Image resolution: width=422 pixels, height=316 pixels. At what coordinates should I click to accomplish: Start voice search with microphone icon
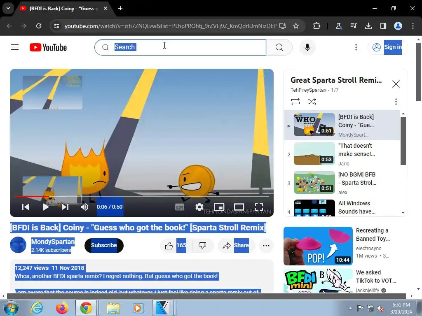click(x=307, y=47)
